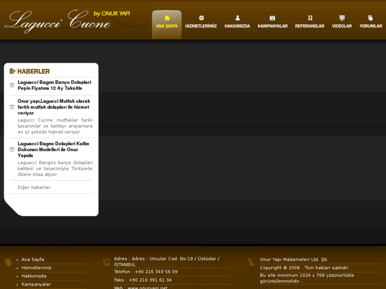Click arrow bullet before footer Kampanyalar

tap(17, 285)
